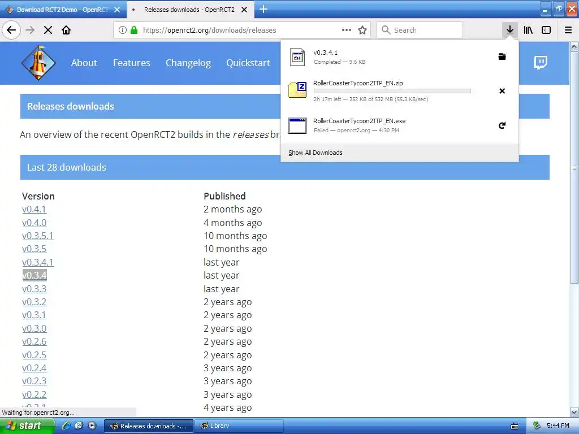This screenshot has width=579, height=434.
Task: Bookmark this page with the star
Action: [x=362, y=30]
